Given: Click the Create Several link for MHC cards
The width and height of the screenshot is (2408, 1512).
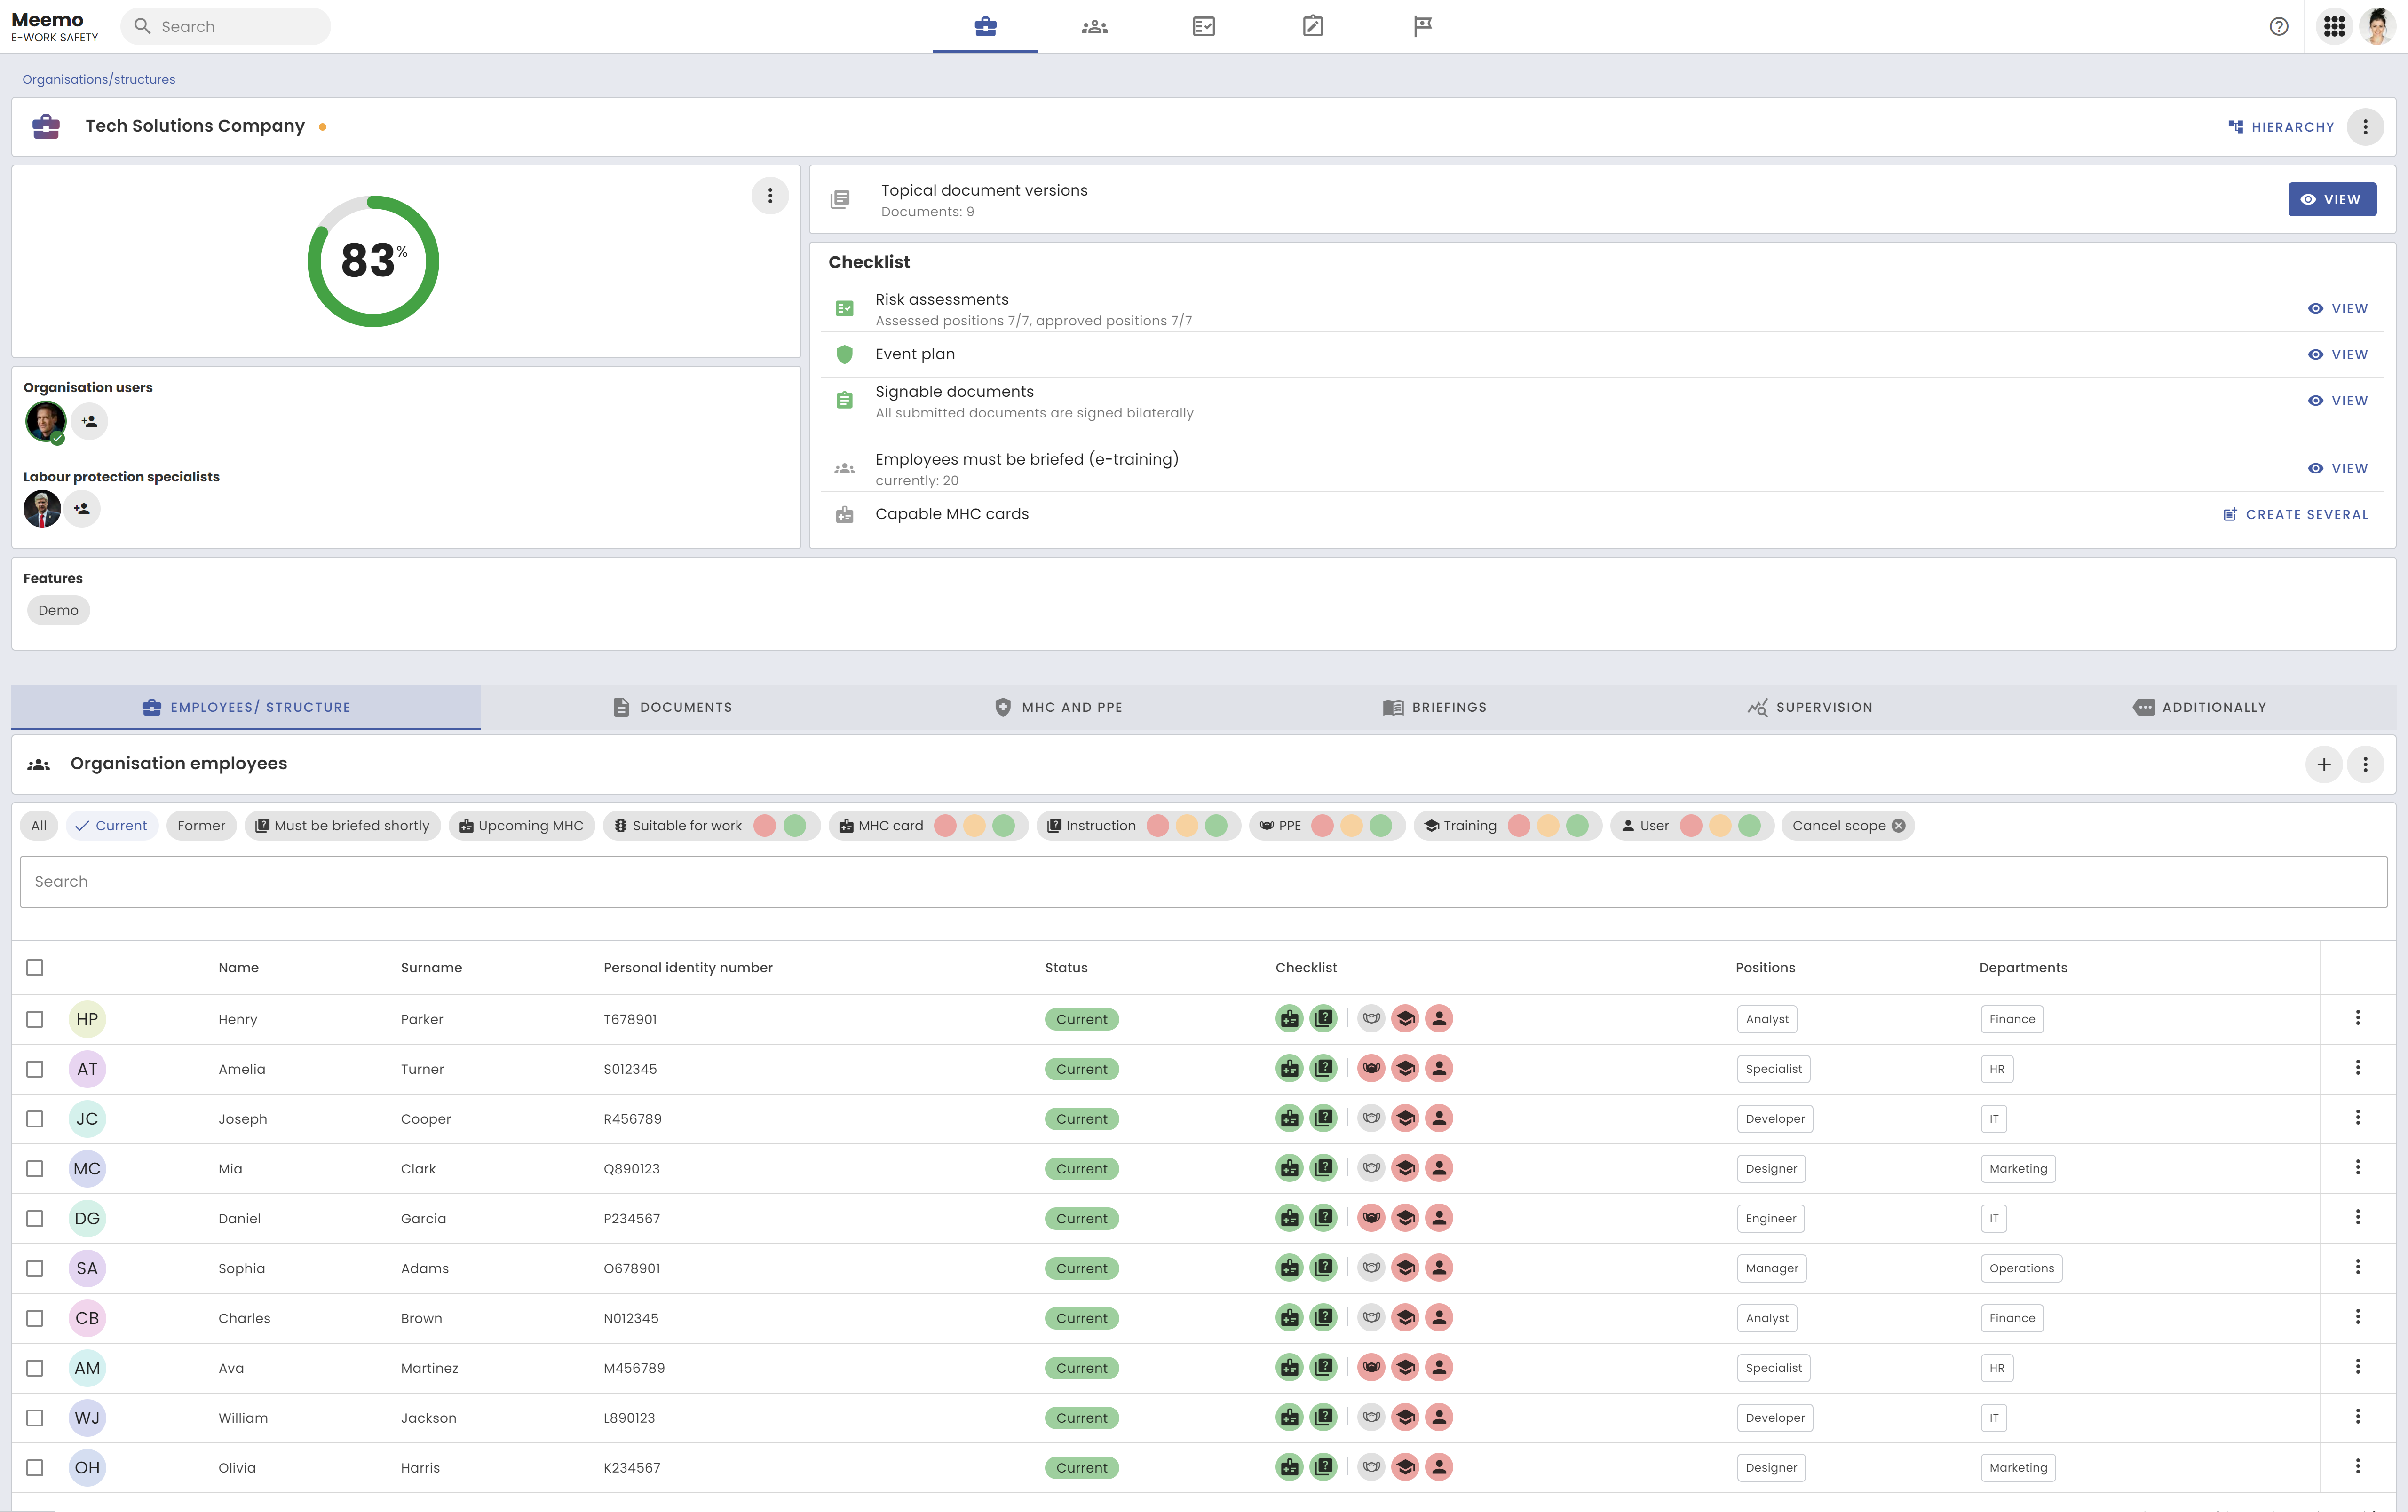Looking at the screenshot, I should [2295, 515].
